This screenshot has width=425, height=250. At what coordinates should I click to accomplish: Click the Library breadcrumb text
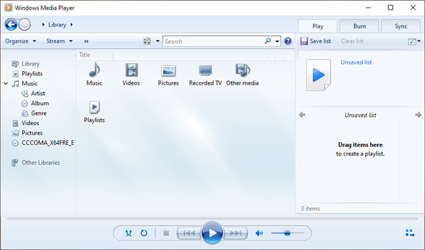[57, 25]
